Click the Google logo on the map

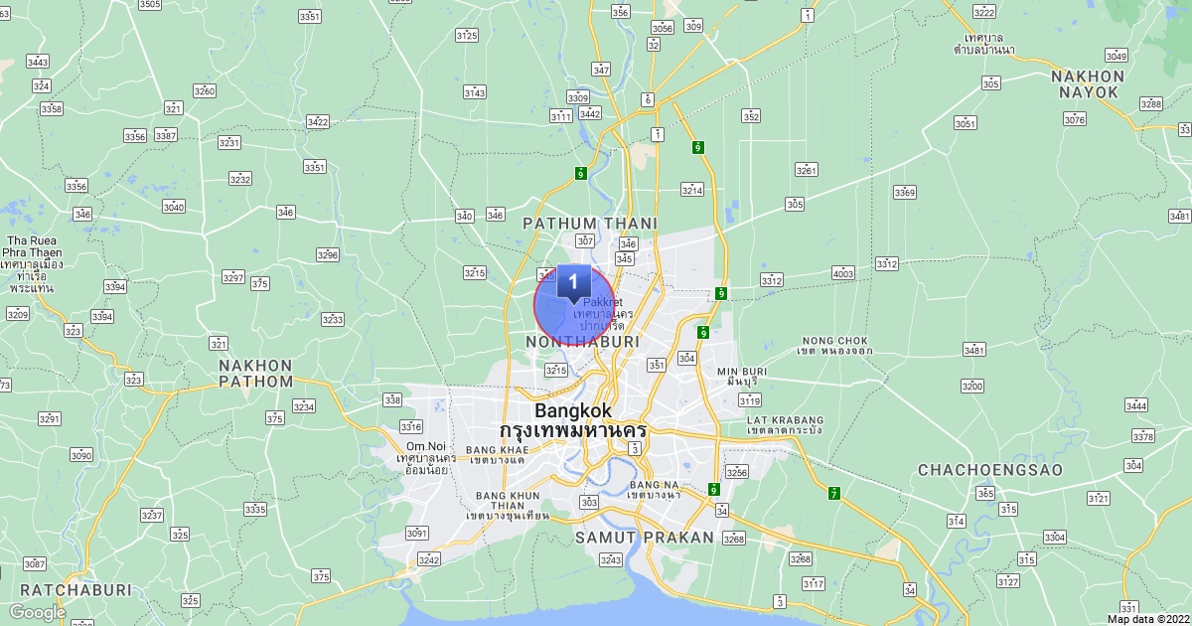37,612
